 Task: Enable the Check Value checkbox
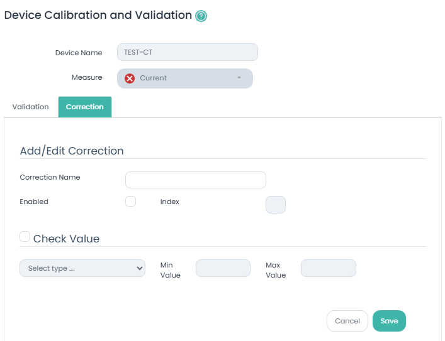click(25, 237)
